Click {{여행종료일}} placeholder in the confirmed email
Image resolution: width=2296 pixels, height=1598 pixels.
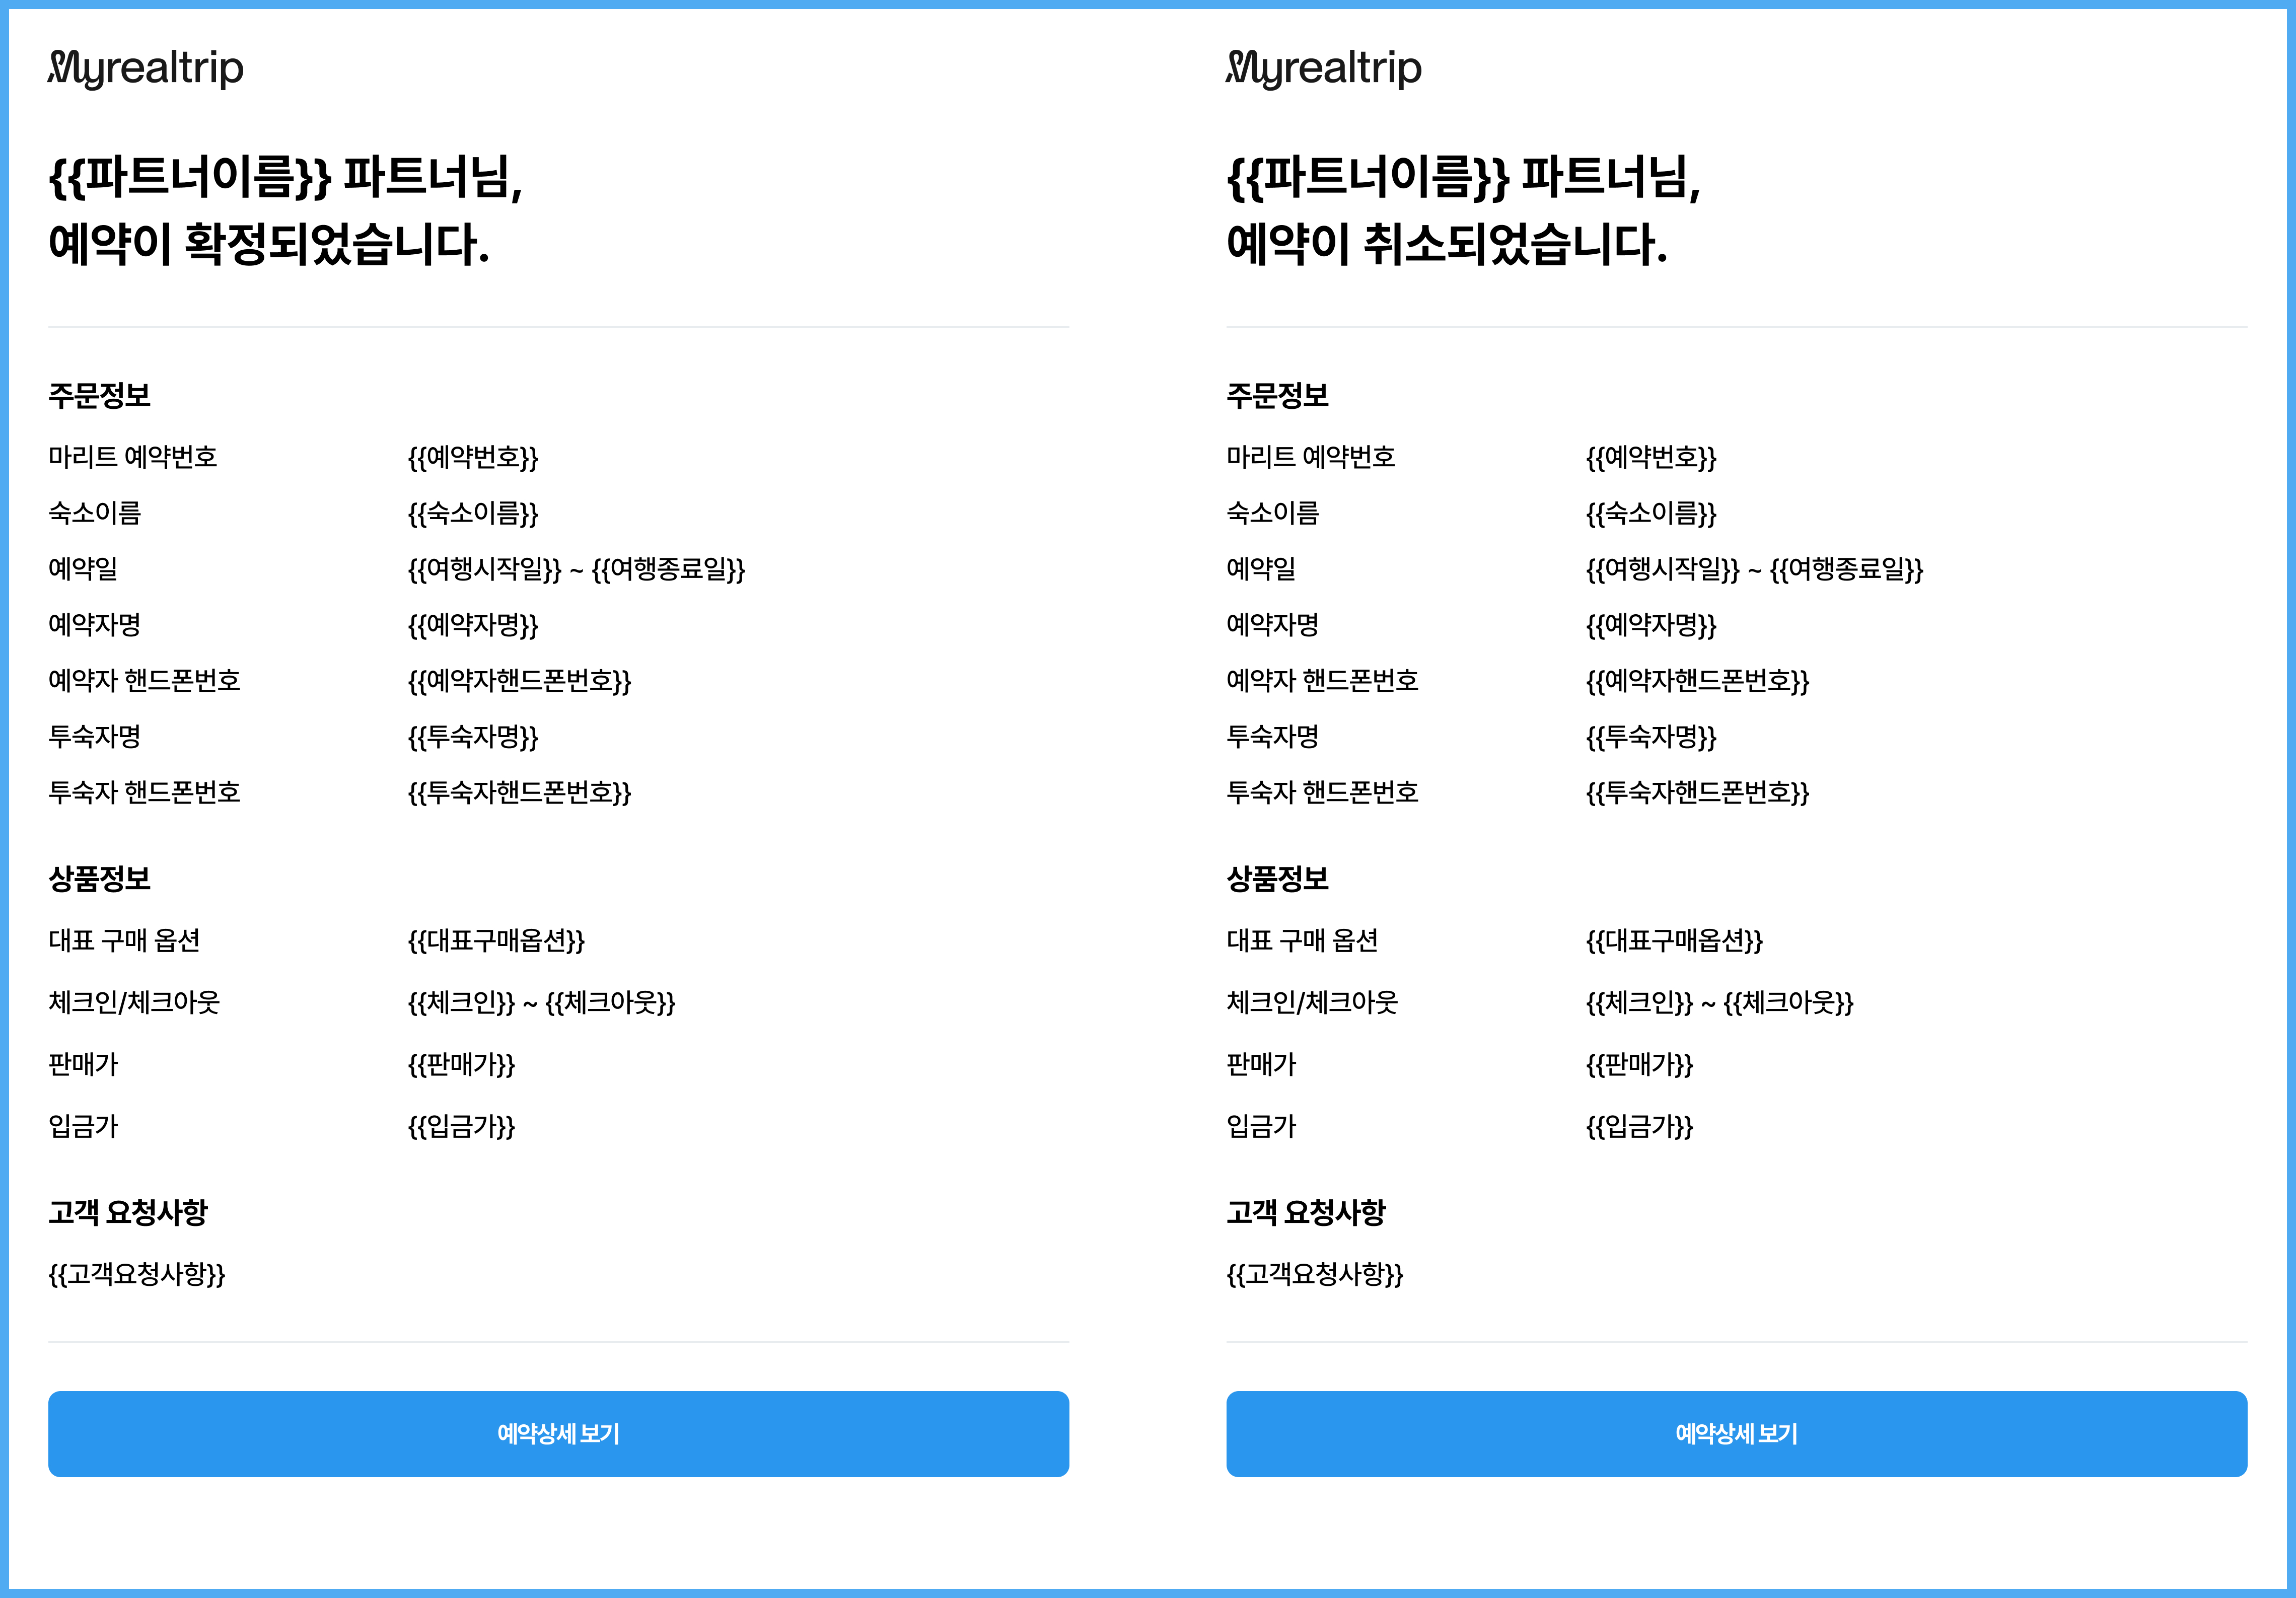tap(668, 570)
